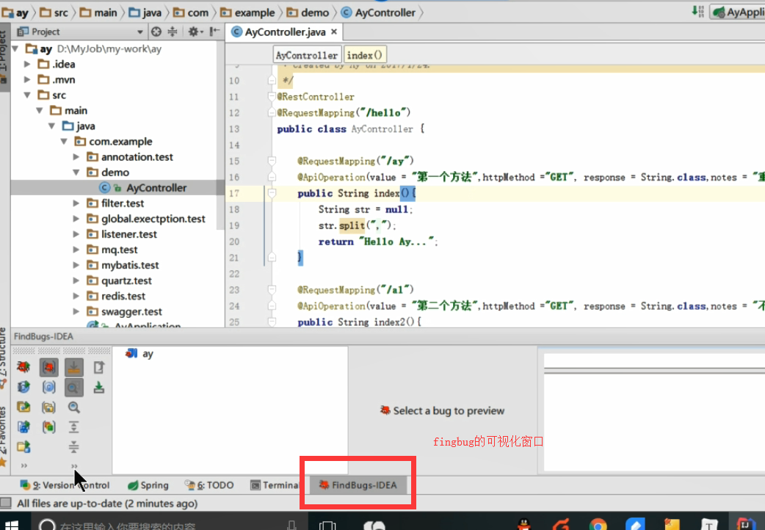The width and height of the screenshot is (765, 530).
Task: Fold the index() method at line 17
Action: pos(272,193)
